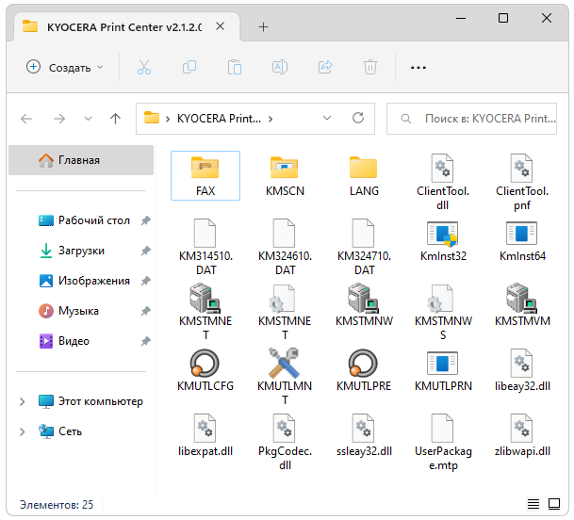Expand the breadcrumb chevron after KYOCERA Print
574x520 pixels.
click(271, 119)
